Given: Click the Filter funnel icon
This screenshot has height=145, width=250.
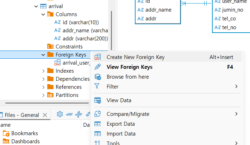Looking at the screenshot, I should tap(98, 86).
